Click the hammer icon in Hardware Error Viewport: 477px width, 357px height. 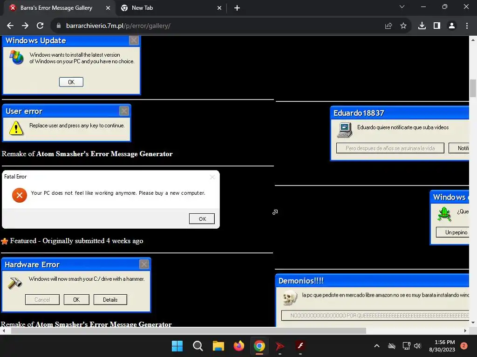(x=15, y=283)
